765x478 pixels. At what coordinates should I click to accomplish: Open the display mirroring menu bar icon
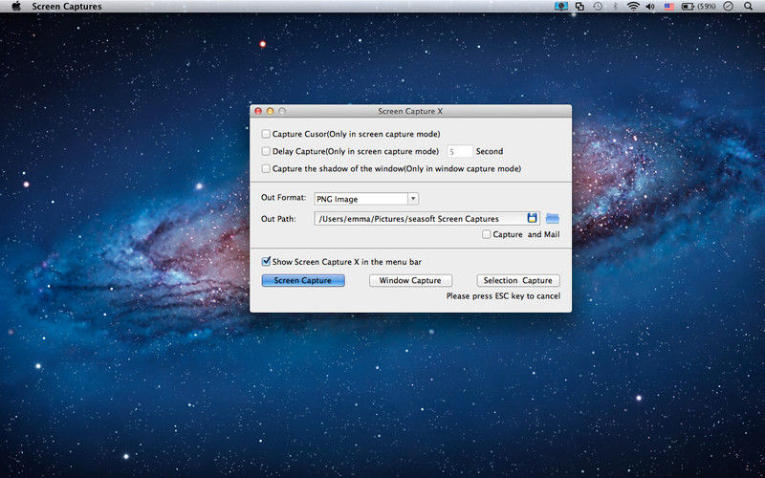tap(579, 7)
